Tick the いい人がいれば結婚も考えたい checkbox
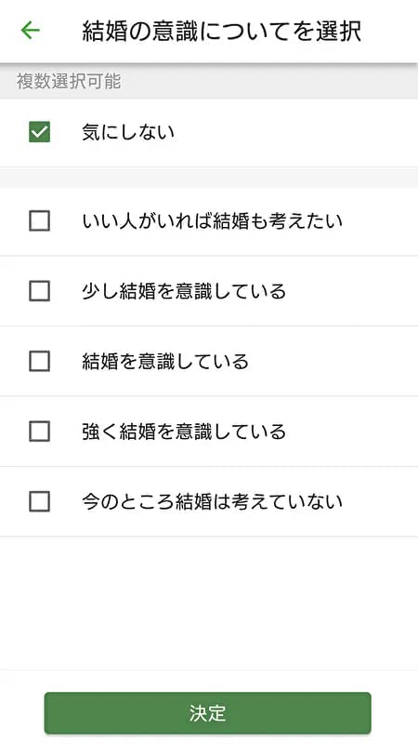Viewport: 418px width, 744px height. 39,220
